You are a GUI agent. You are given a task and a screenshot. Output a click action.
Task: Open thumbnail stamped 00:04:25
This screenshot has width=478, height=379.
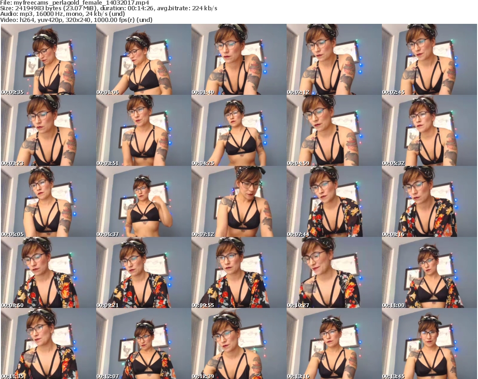[239, 130]
